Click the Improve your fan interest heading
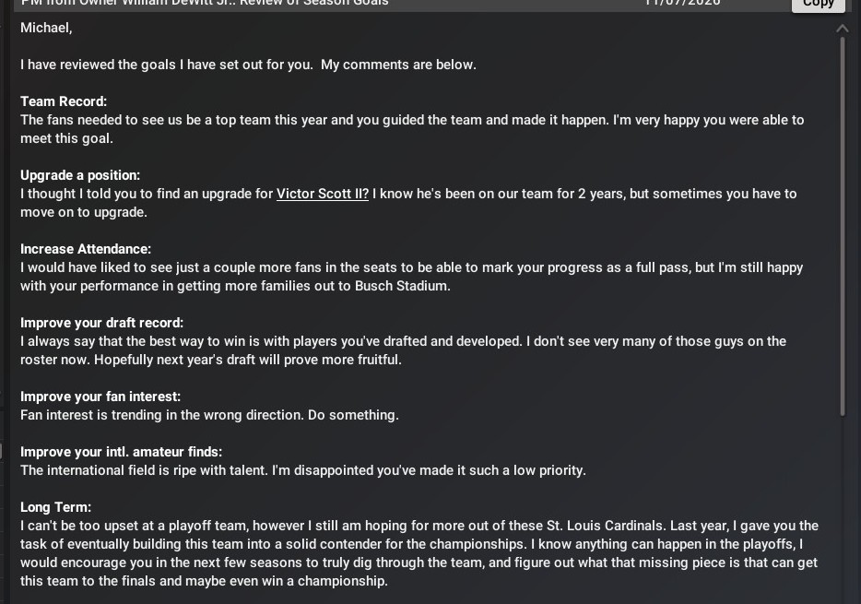The image size is (861, 604). pos(100,397)
